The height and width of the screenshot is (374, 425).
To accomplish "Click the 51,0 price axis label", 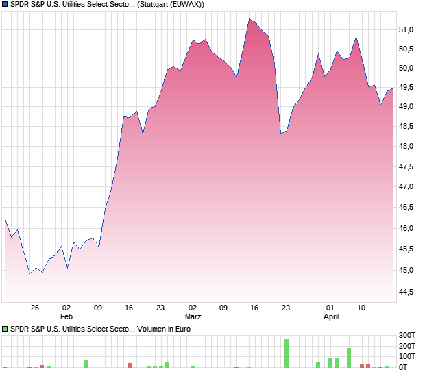I will pos(406,29).
